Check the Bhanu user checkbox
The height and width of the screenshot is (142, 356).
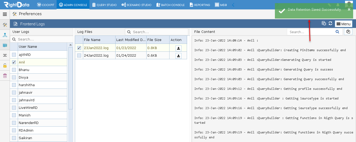pyautogui.click(x=14, y=70)
